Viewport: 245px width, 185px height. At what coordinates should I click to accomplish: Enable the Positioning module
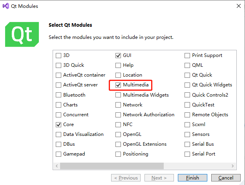point(118,154)
